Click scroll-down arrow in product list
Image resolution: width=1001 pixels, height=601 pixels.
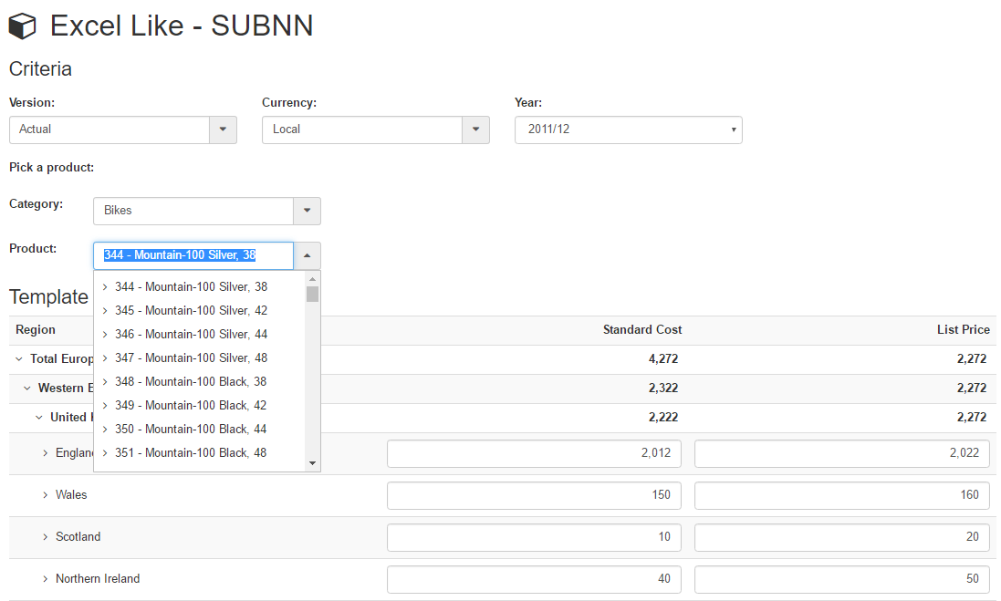coord(313,463)
